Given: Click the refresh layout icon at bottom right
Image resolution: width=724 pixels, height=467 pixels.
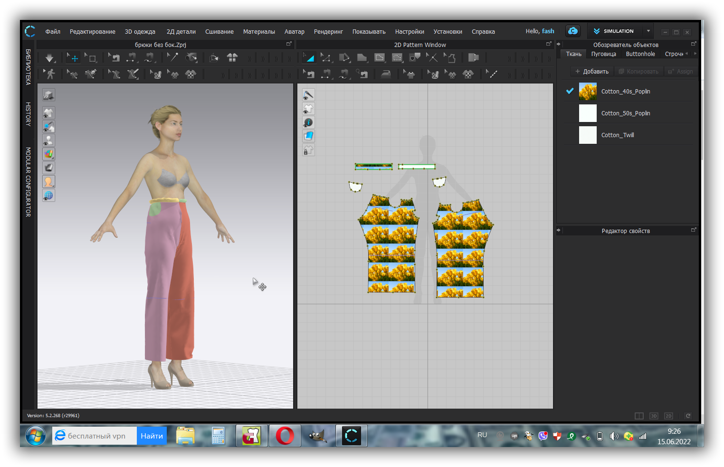Looking at the screenshot, I should (x=687, y=416).
